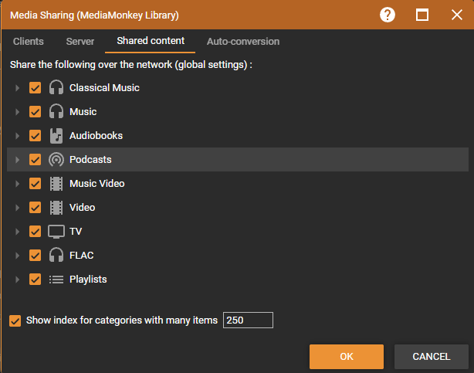Toggle Show index for categories checkbox
This screenshot has height=373, width=474.
tap(15, 320)
